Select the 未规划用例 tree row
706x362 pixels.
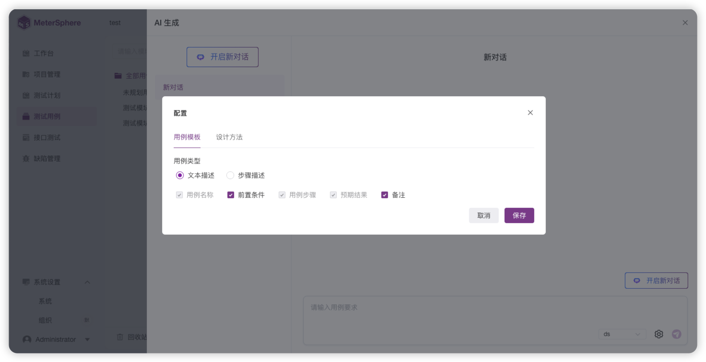[135, 92]
